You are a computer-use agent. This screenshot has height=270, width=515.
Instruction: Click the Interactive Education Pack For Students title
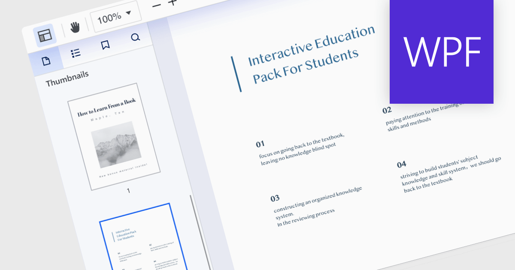click(x=311, y=55)
